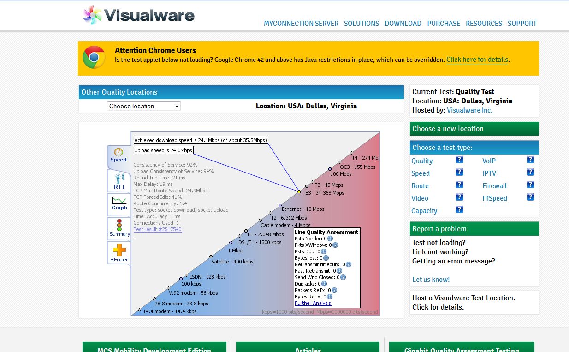569x352 pixels.
Task: Click the help icon next to Speed test type
Action: click(x=460, y=173)
